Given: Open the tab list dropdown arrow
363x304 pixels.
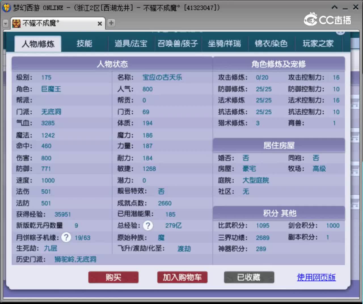Looking at the screenshot, I should click(x=5, y=24).
